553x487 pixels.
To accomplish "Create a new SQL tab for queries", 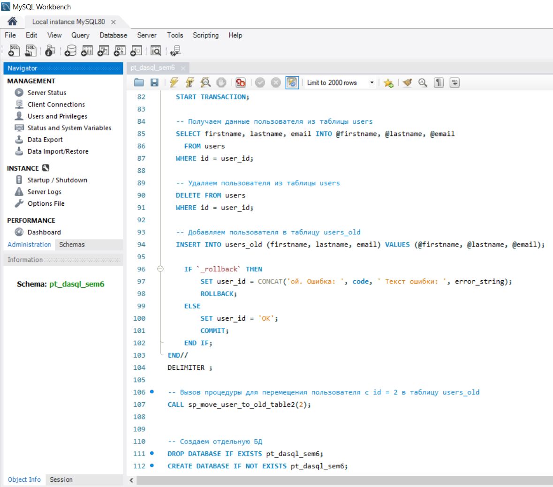I will point(14,51).
